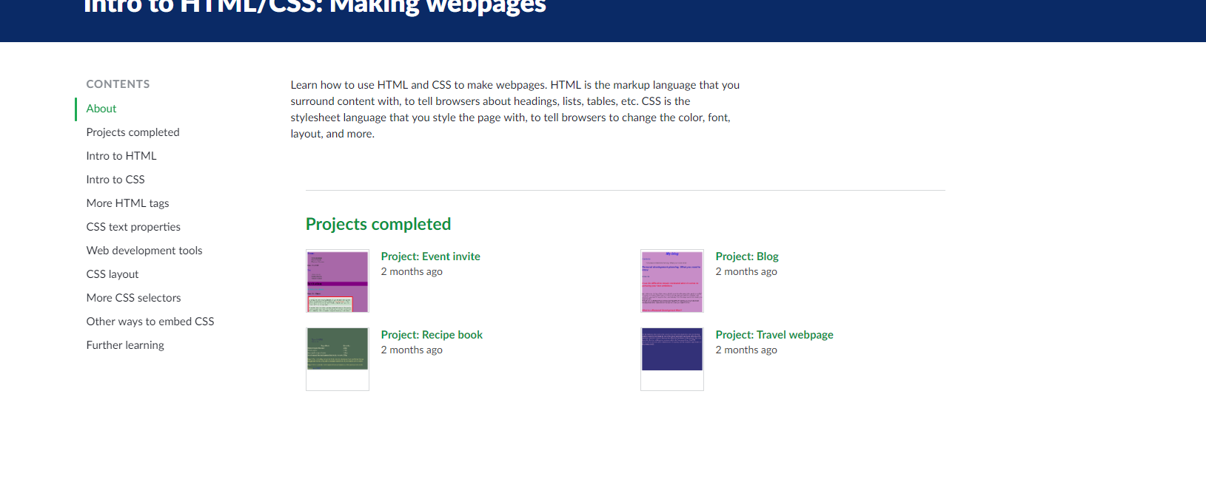Image resolution: width=1206 pixels, height=479 pixels.
Task: Open Intro to HTML section link
Action: click(x=121, y=156)
